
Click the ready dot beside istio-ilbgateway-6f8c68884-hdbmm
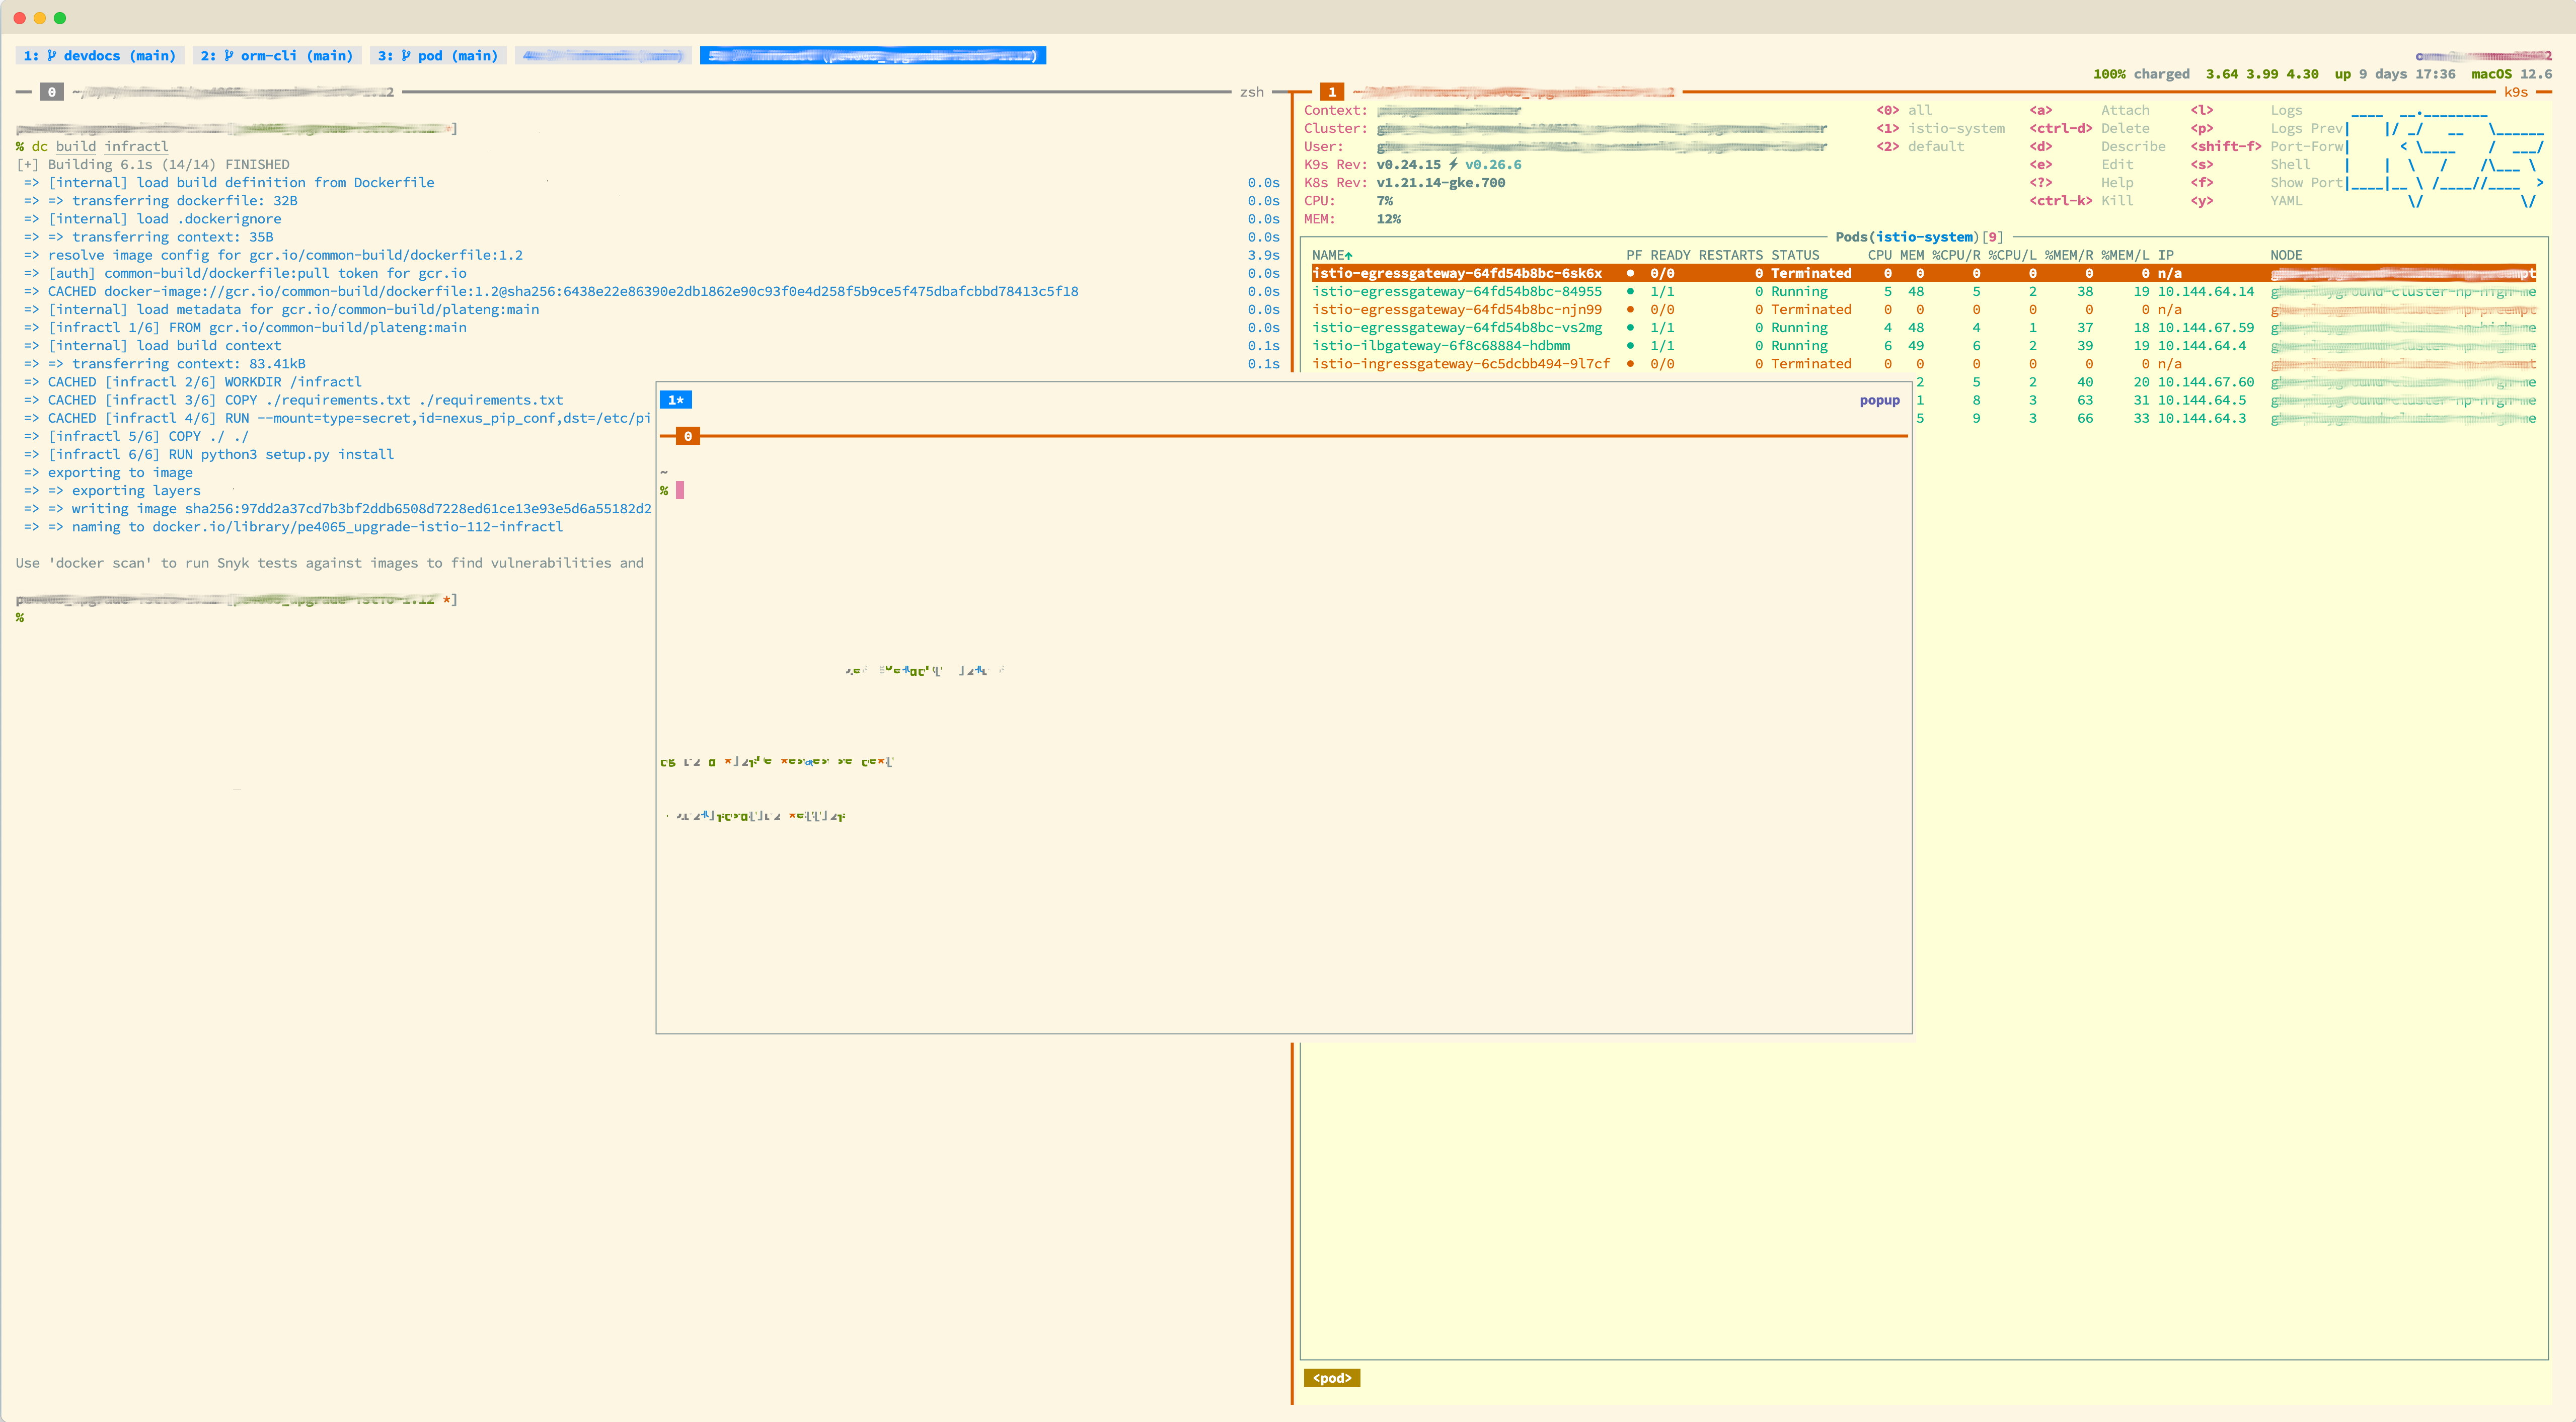pyautogui.click(x=1630, y=345)
